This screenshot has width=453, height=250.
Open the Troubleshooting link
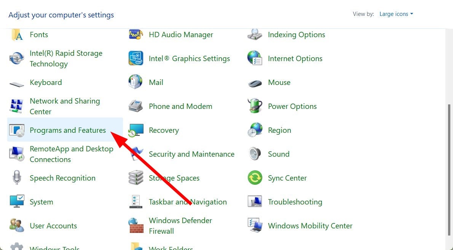pos(295,202)
